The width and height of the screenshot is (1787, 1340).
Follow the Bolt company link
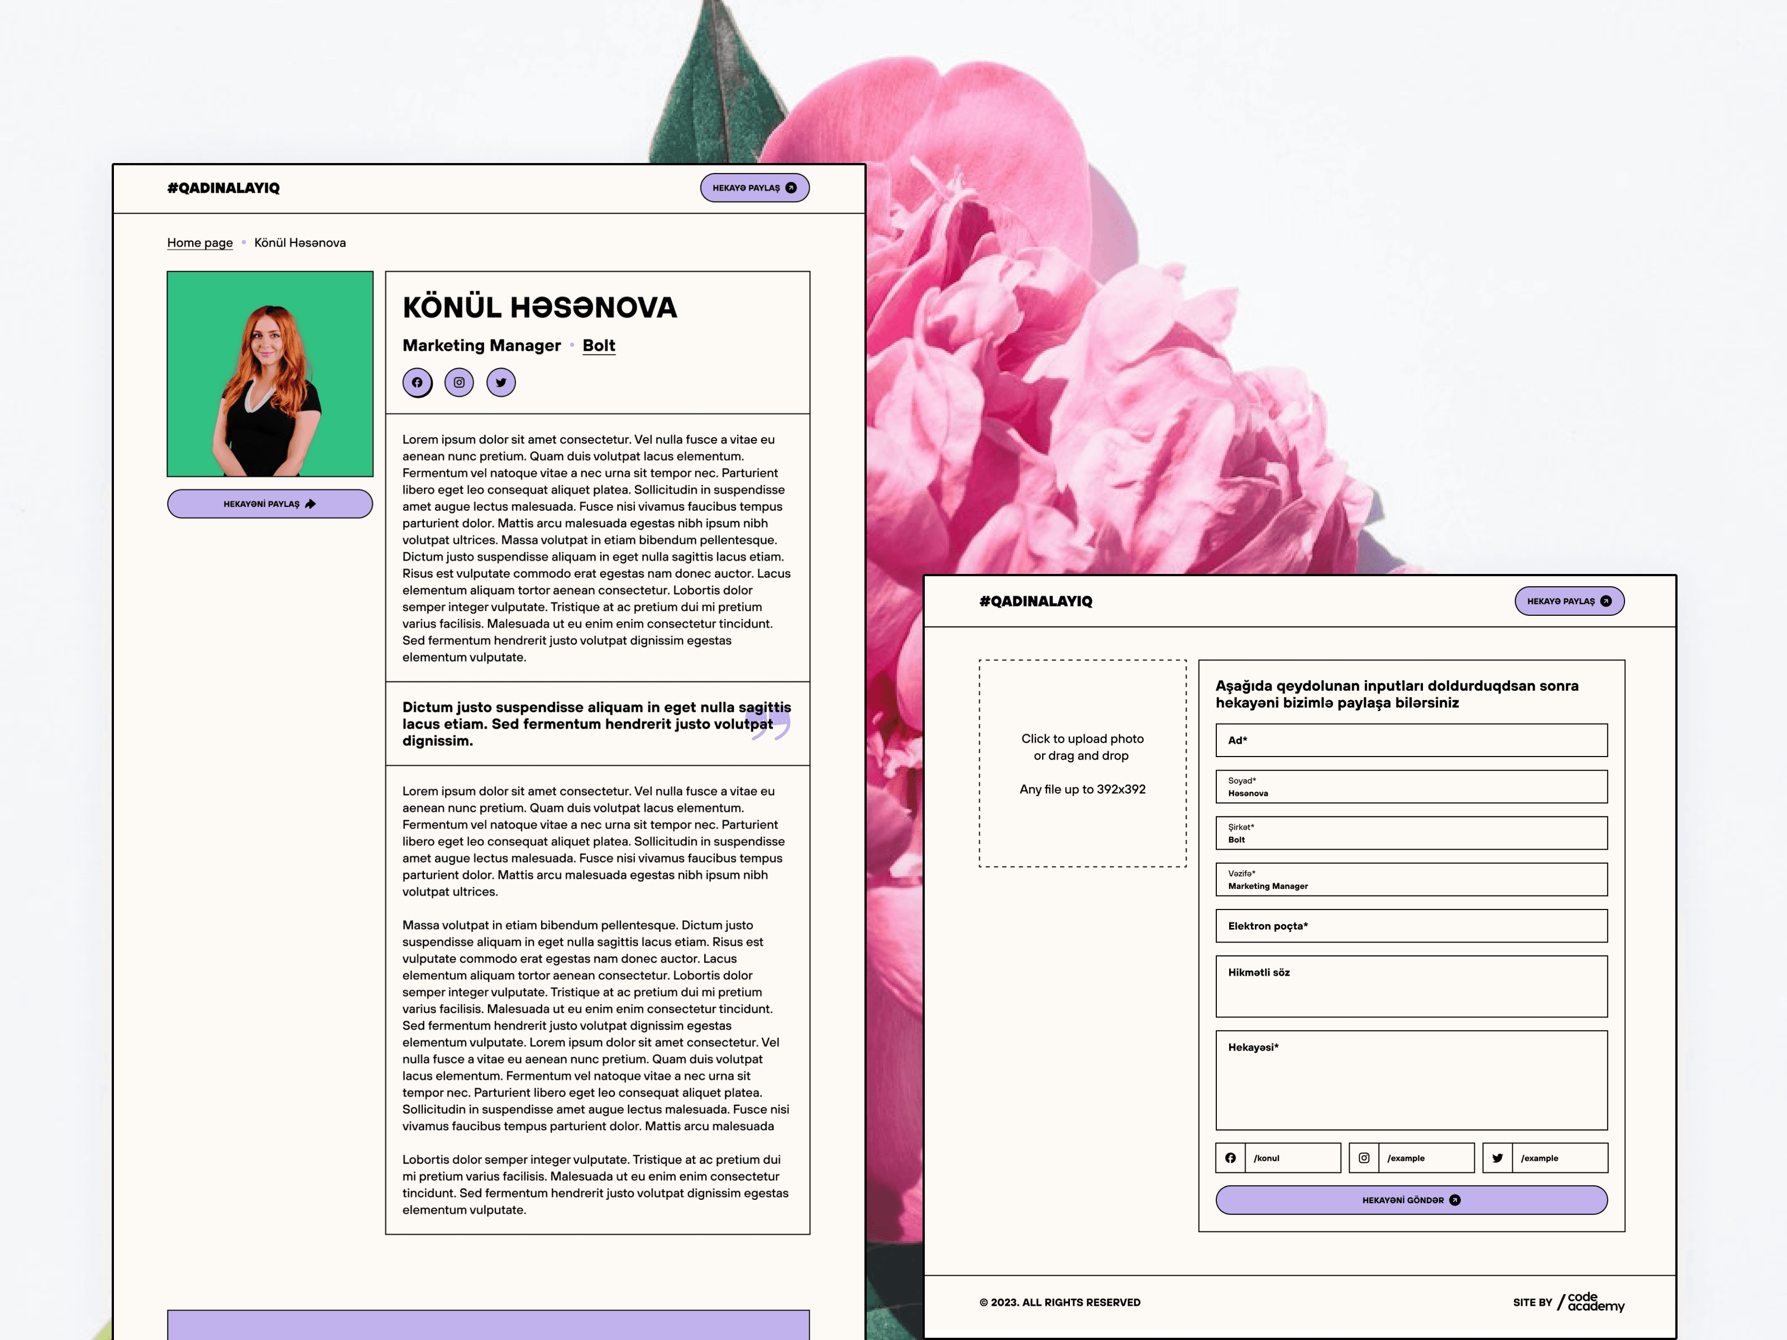599,346
